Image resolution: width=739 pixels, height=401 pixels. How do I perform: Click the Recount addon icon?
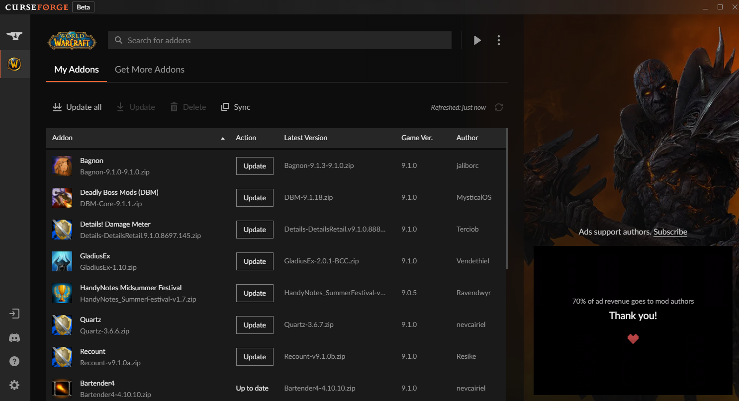tap(62, 357)
